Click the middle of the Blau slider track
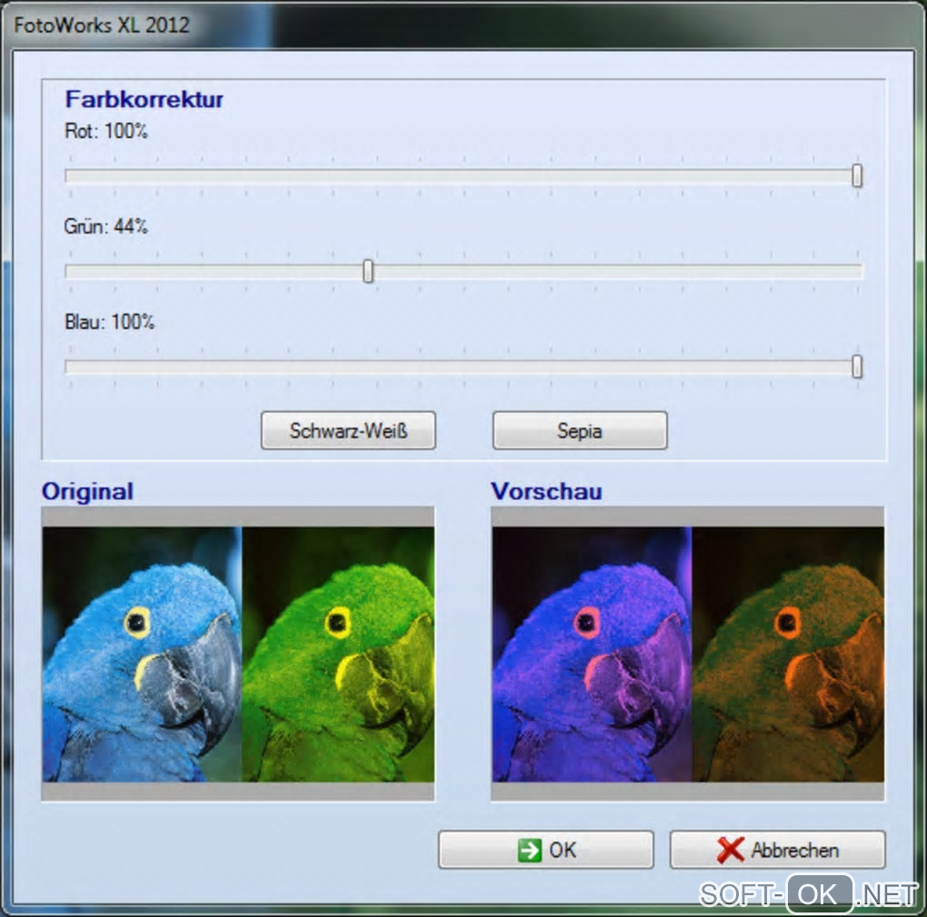927x917 pixels. tap(464, 367)
